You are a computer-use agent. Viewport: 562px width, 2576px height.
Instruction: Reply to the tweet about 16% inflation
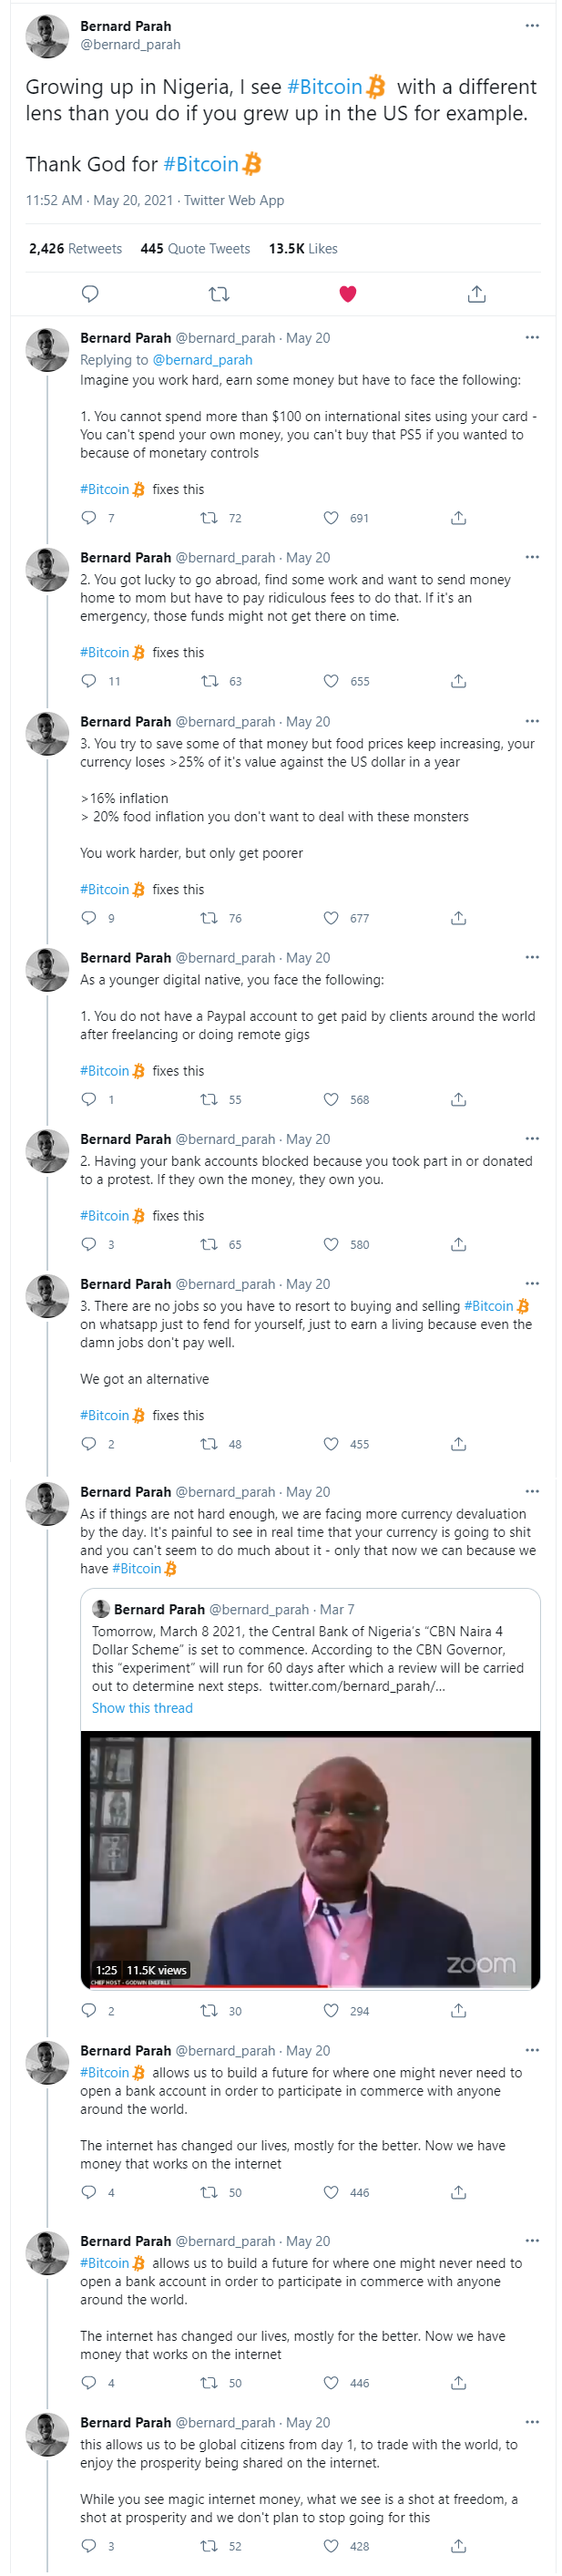(89, 918)
